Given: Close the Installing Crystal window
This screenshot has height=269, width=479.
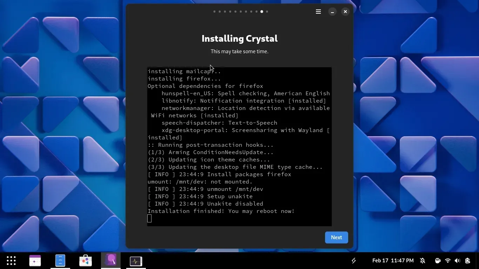Looking at the screenshot, I should (x=345, y=12).
